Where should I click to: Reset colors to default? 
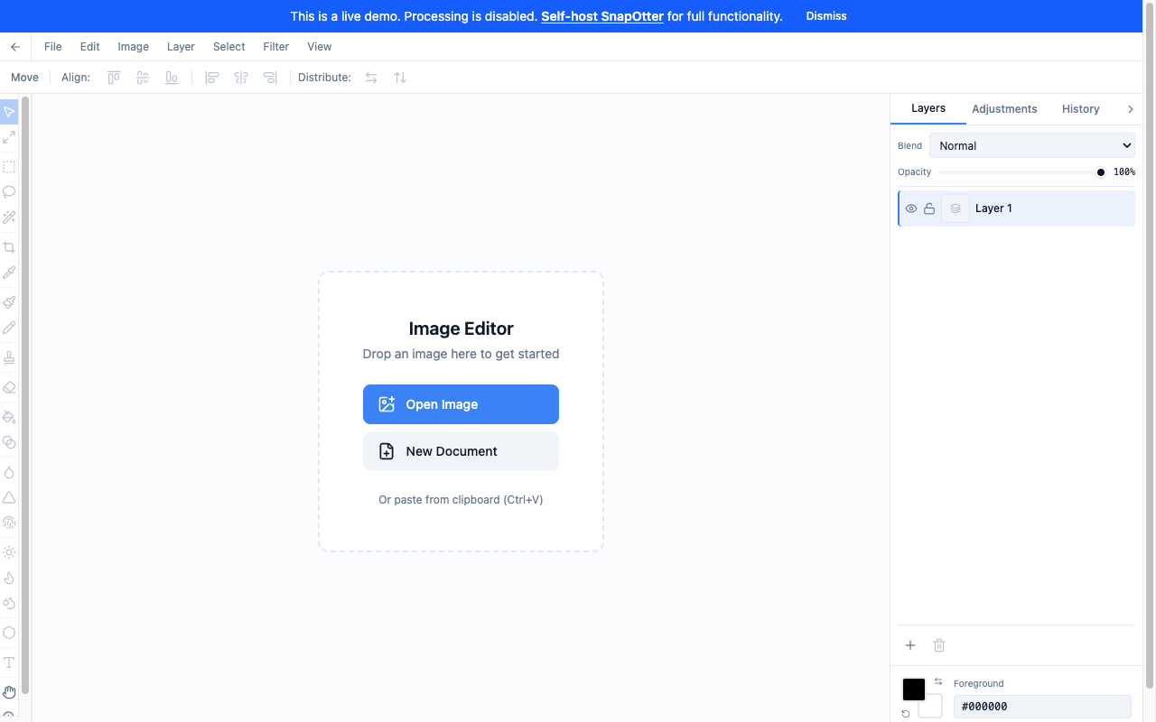[906, 714]
